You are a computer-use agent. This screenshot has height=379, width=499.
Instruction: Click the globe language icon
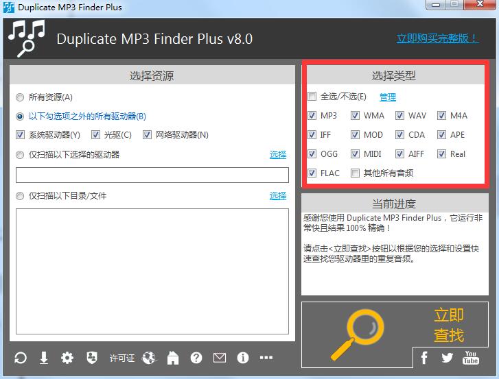point(149,358)
